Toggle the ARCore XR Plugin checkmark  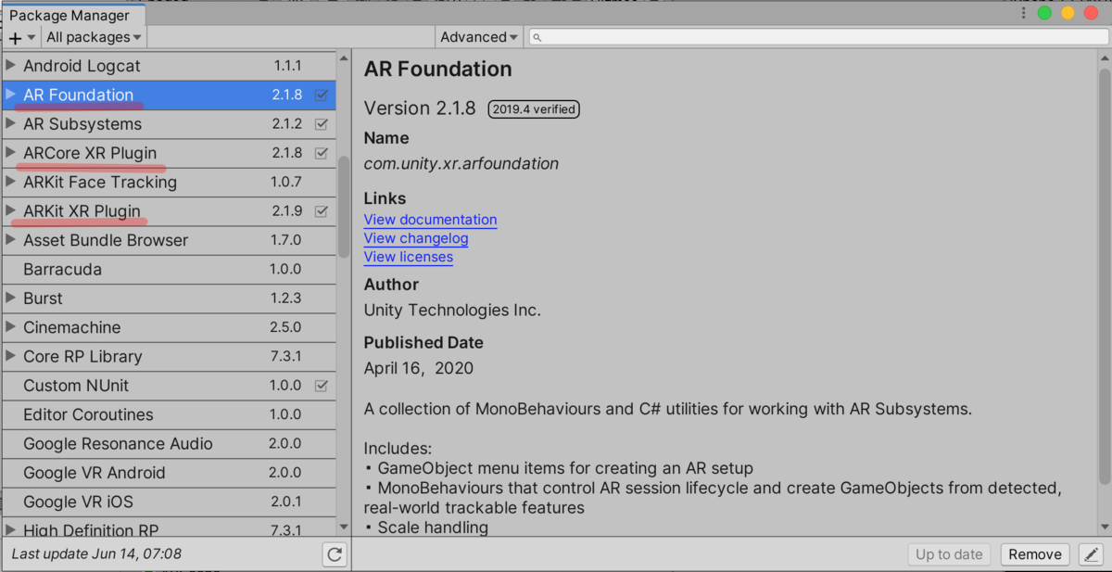coord(322,153)
